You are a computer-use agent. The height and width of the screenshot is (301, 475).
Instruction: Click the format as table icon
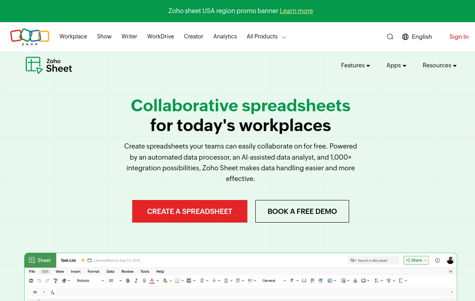(x=343, y=281)
